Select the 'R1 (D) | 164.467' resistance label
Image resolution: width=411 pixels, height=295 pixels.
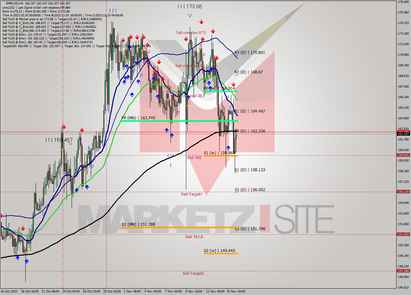[x=249, y=111]
